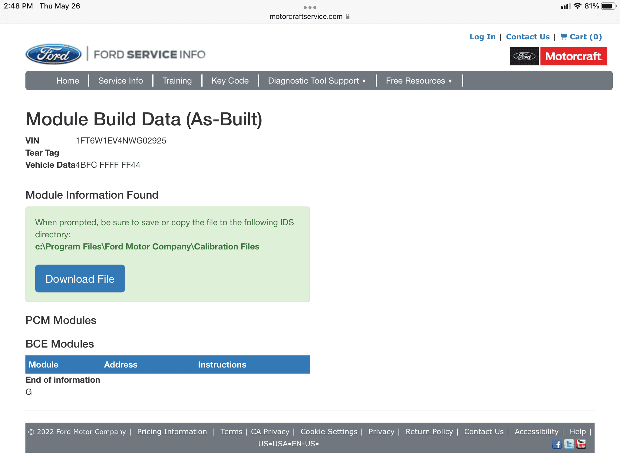Open the shopping Cart icon link
The height and width of the screenshot is (465, 620).
pos(564,37)
